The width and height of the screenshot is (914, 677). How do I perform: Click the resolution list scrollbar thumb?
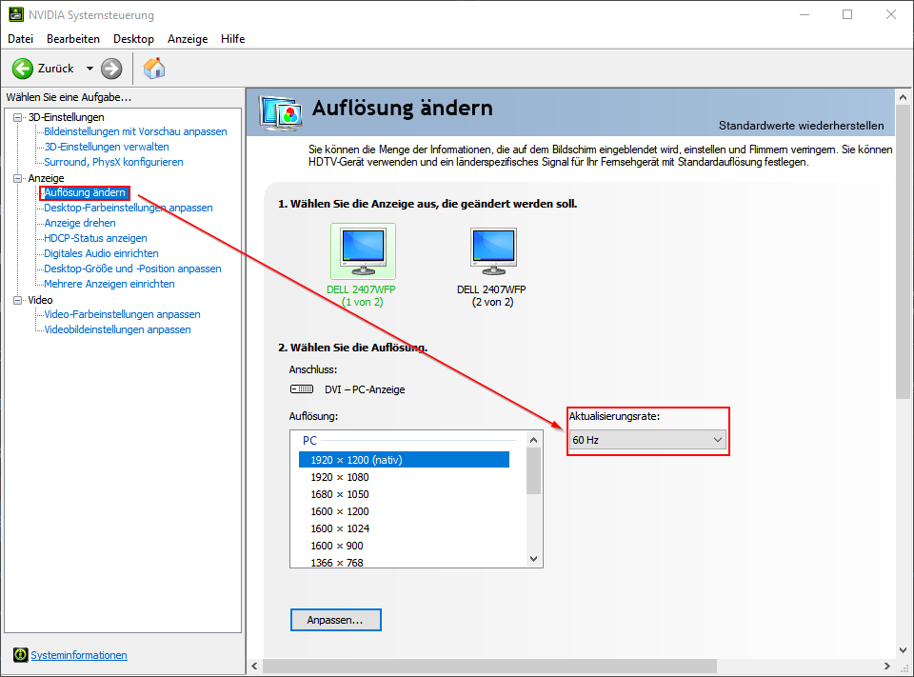tap(533, 470)
